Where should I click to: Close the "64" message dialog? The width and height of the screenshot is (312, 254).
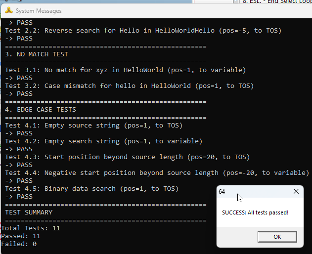[296, 191]
